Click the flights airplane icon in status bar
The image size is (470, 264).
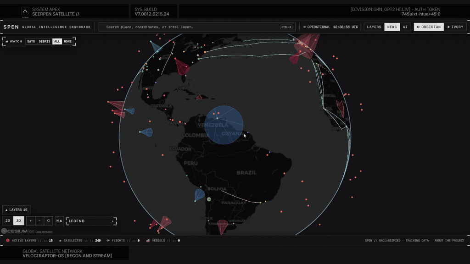(108, 240)
